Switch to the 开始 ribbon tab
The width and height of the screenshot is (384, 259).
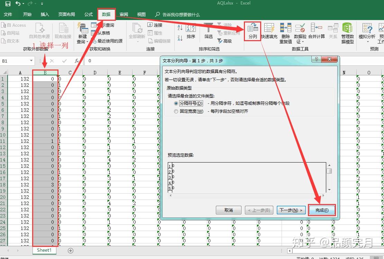coord(27,15)
